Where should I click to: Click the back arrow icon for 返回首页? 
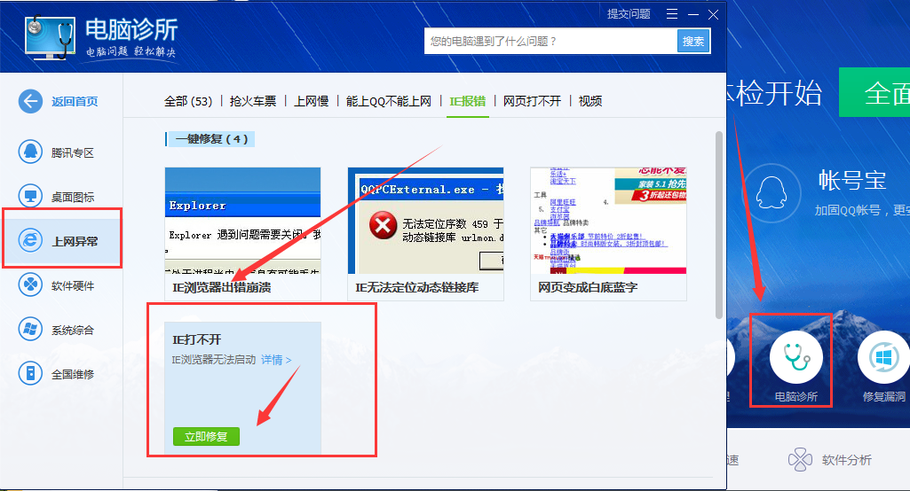click(30, 101)
